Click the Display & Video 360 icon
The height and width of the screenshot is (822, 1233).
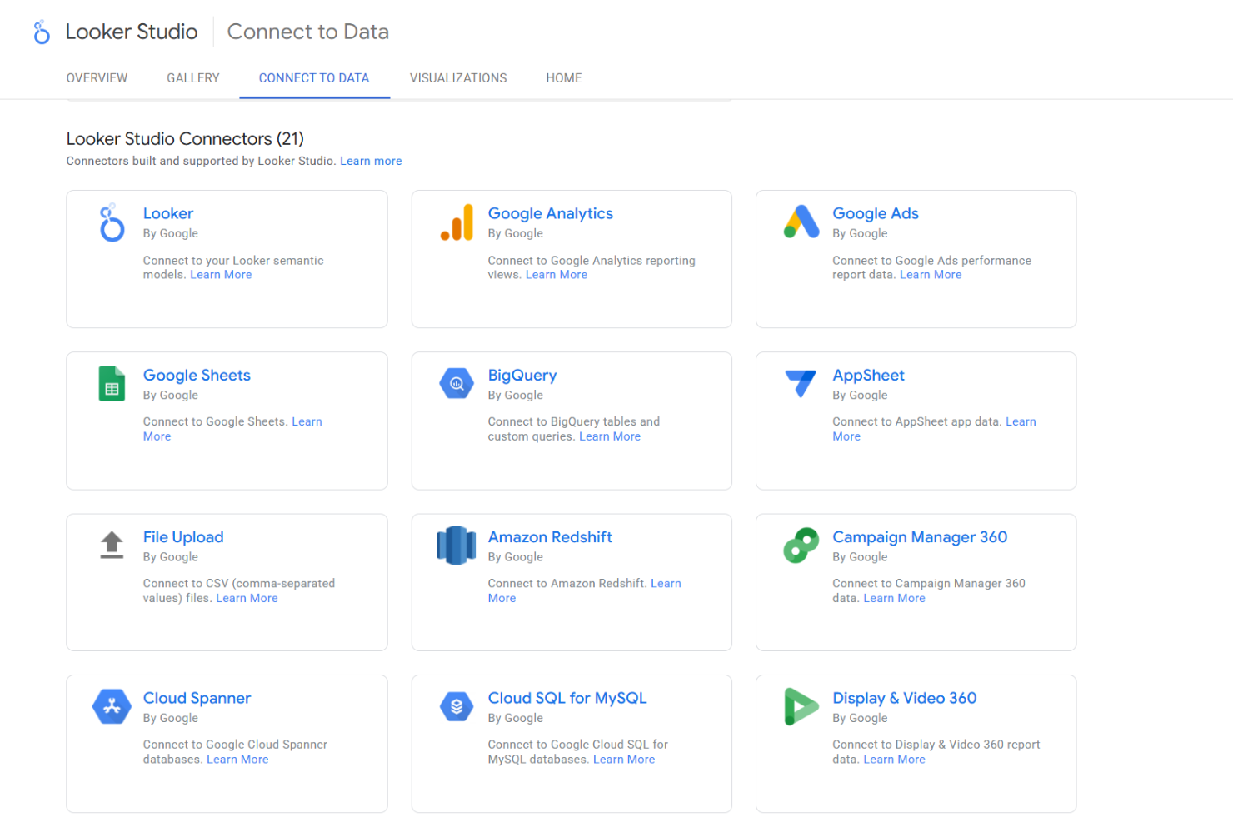801,707
